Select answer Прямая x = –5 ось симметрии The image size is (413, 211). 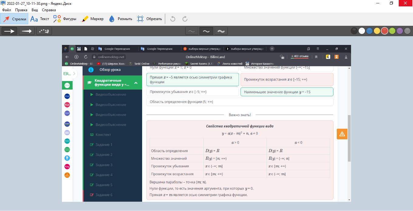pos(193,80)
